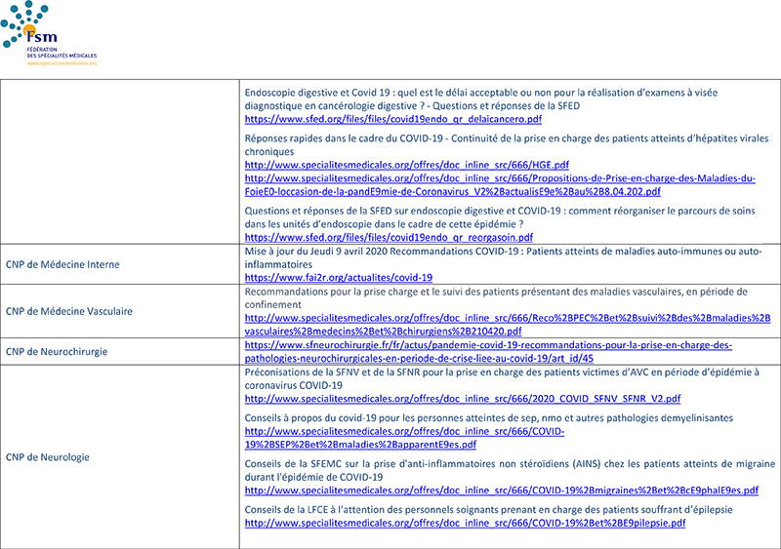
Task: Click www.specialitesmedicales.org under the logo
Action: [62, 63]
